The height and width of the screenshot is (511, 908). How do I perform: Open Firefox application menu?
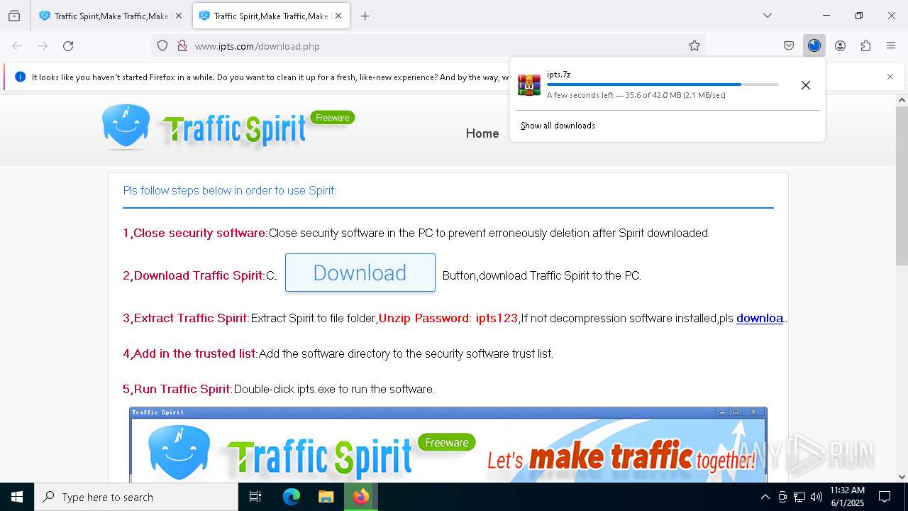(x=891, y=46)
